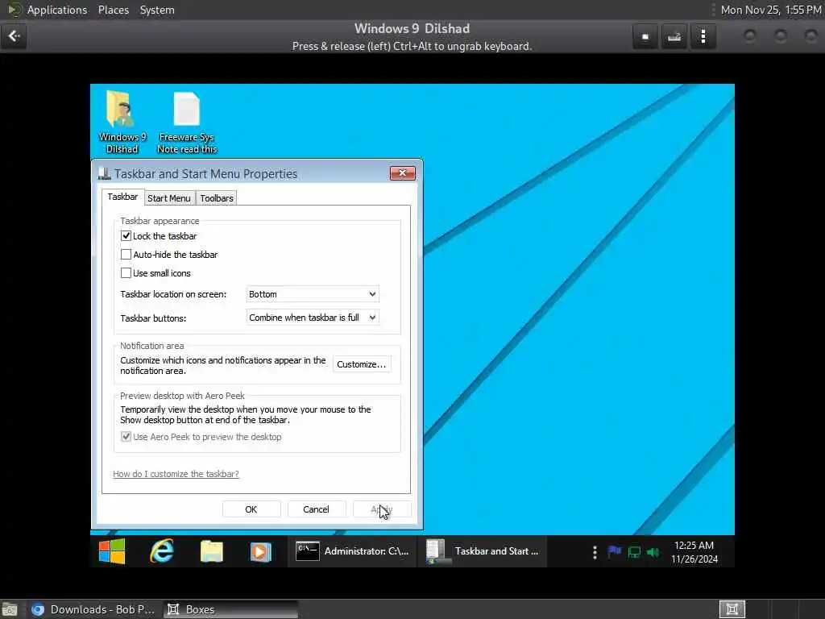Click workspace switcher icon in bottom-right panel

click(x=732, y=609)
